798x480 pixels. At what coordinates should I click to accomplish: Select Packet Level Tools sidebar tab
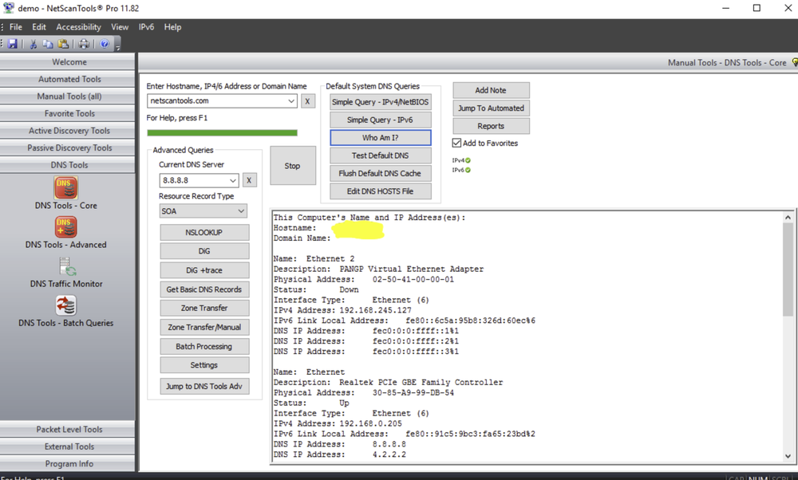(68, 430)
